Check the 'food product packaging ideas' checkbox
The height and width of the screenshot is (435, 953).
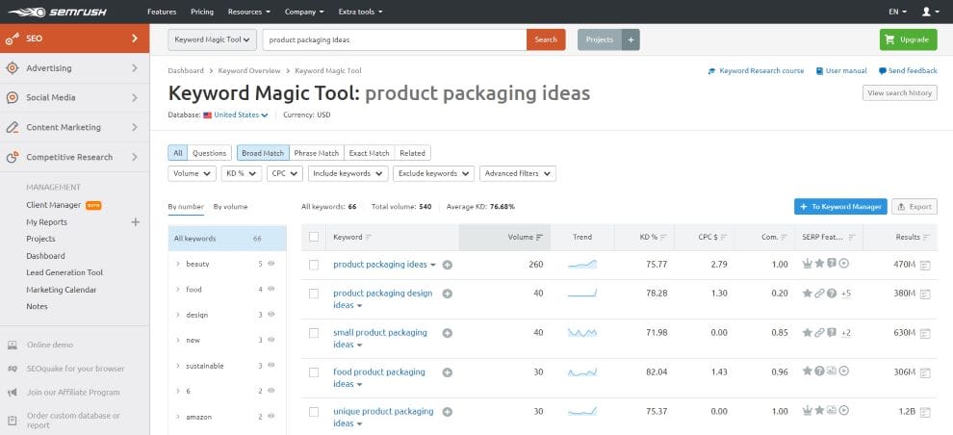point(314,372)
